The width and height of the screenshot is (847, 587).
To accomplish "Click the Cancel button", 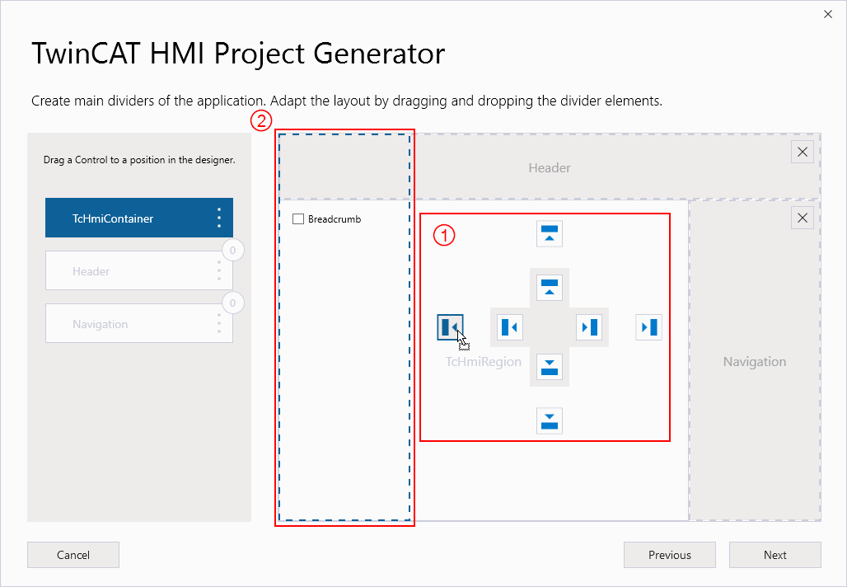I will click(73, 555).
